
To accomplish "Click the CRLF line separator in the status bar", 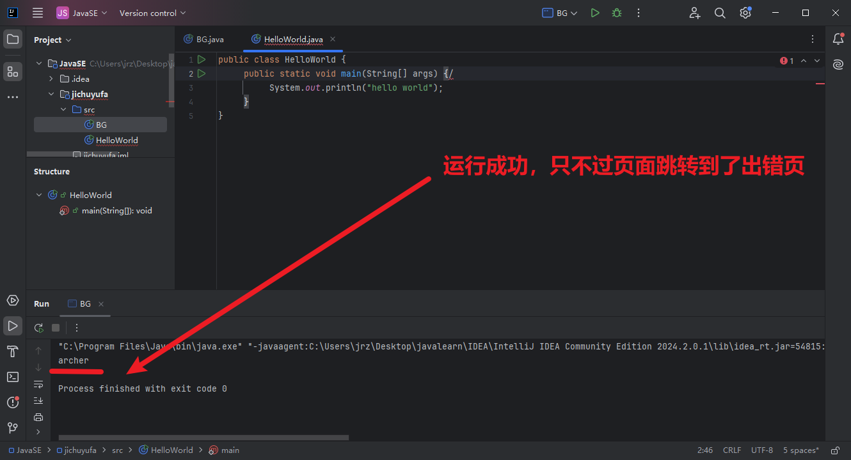I will tap(732, 450).
